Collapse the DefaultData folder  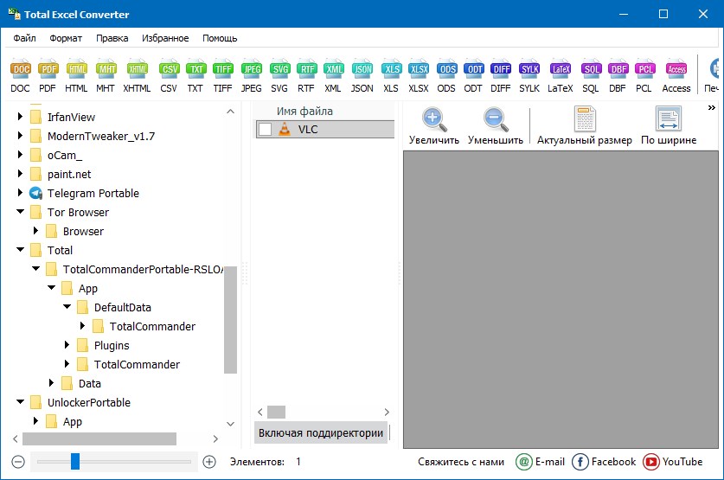(x=67, y=306)
